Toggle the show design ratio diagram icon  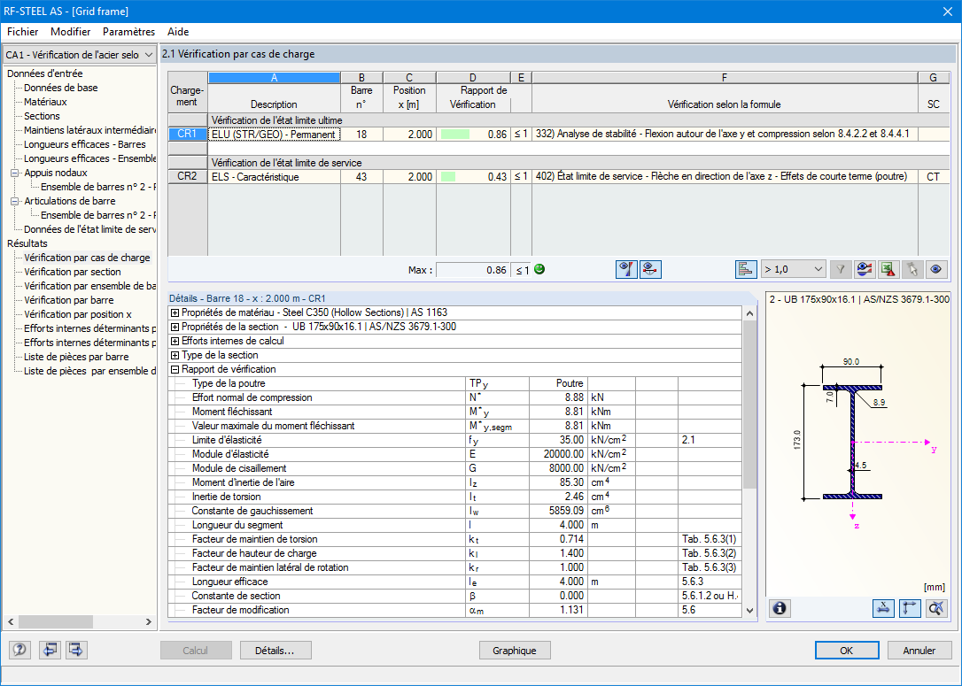626,269
